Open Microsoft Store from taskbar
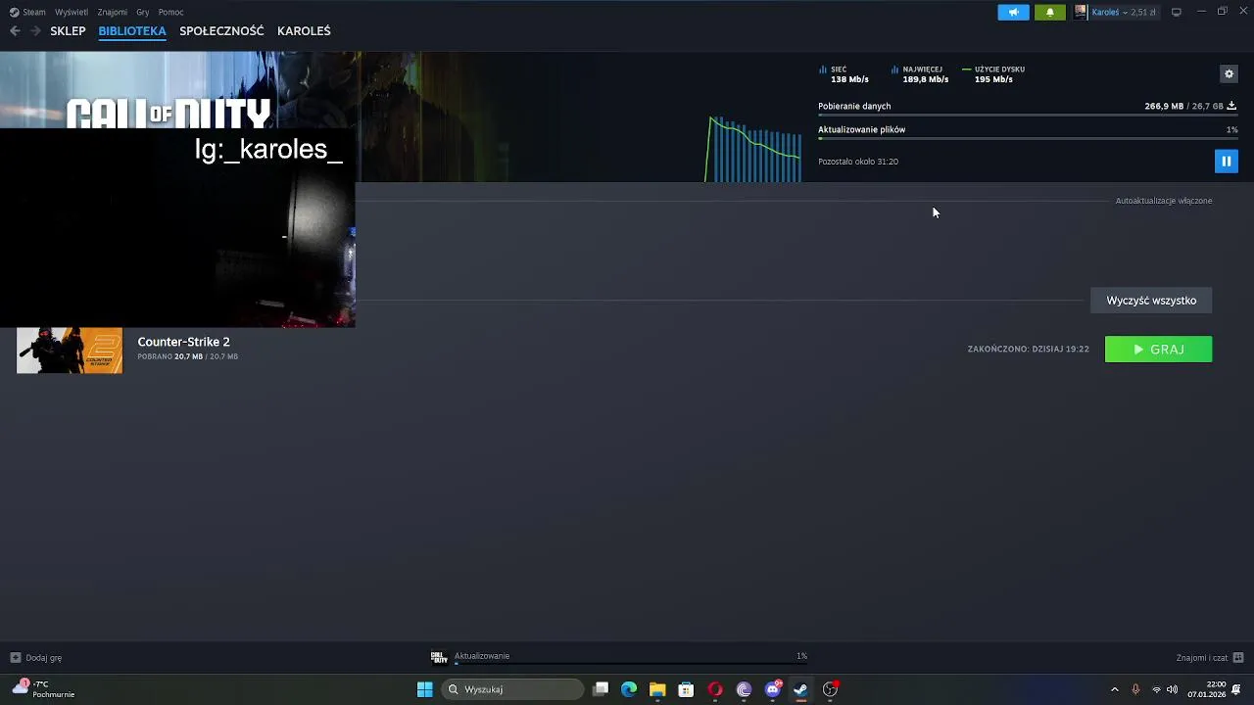Screen dimensions: 1254x705 [x=686, y=689]
